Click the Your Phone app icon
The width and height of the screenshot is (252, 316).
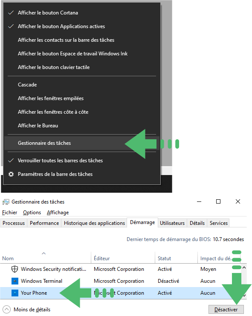pos(15,293)
